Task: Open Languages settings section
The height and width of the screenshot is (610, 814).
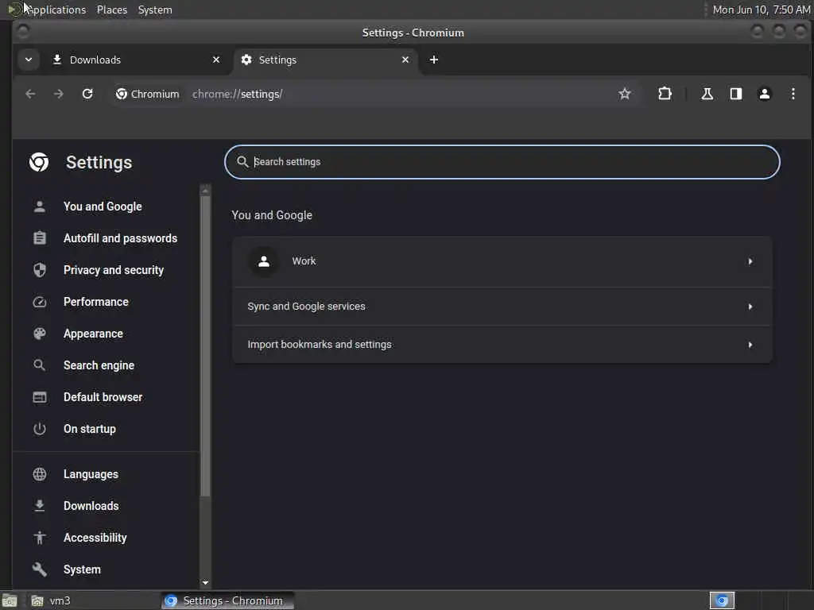Action: [x=91, y=474]
